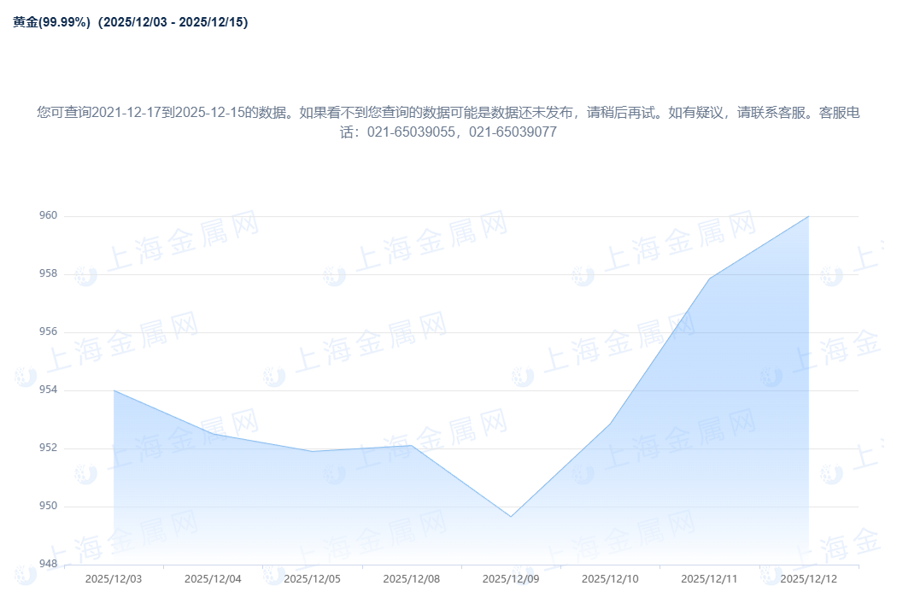Click the 948 y-axis value label
The width and height of the screenshot is (897, 609).
(49, 565)
